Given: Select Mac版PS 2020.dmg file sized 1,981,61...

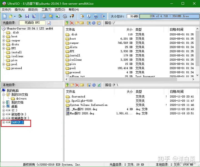Looking at the screenshot, I should pos(82,113).
